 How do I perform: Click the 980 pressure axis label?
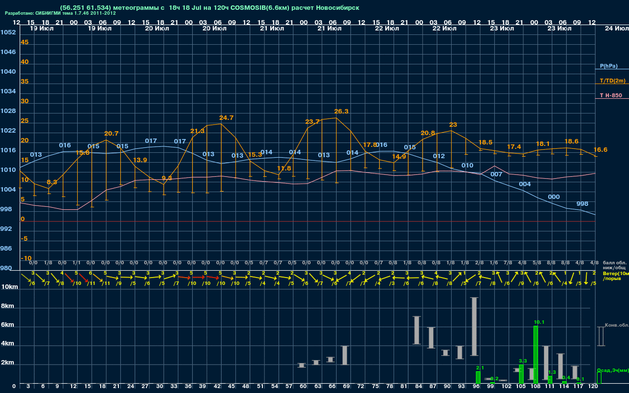coord(6,268)
